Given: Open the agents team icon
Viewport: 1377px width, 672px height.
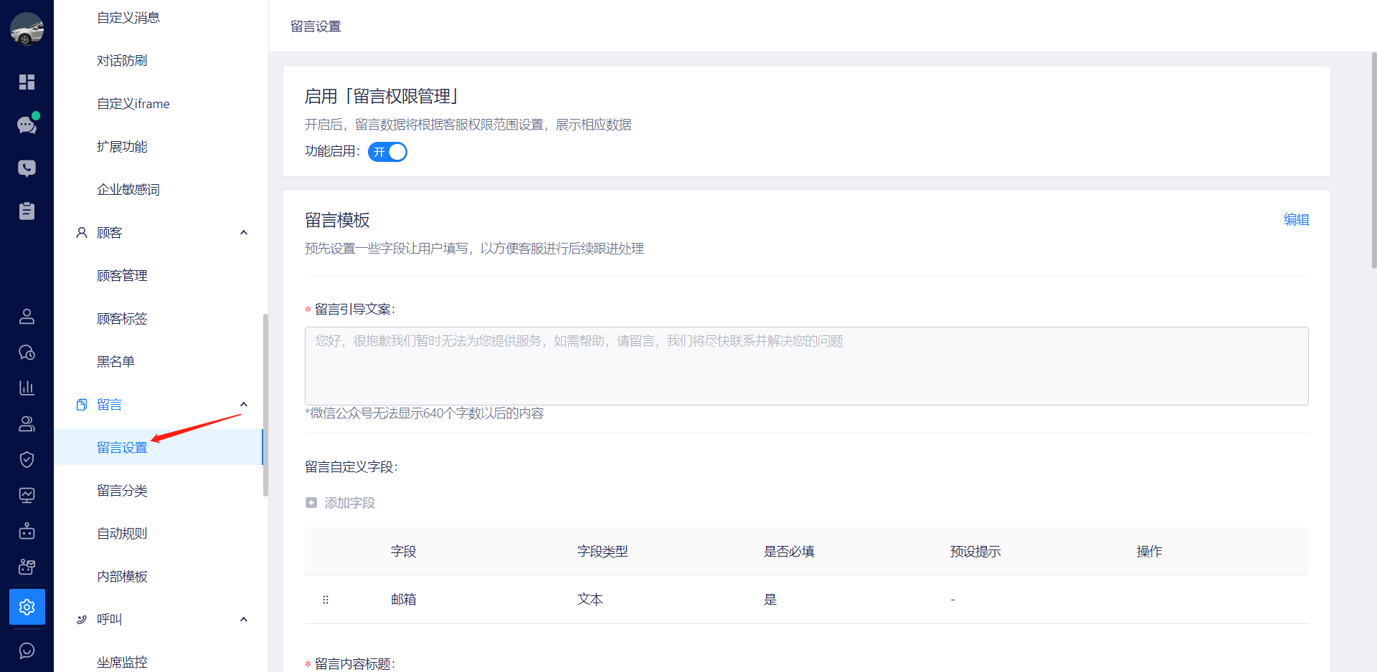Looking at the screenshot, I should (27, 424).
